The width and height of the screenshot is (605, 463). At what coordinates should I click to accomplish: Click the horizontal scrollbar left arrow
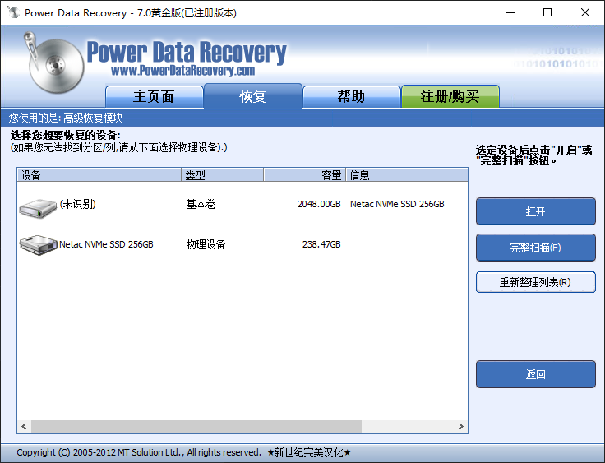25,426
